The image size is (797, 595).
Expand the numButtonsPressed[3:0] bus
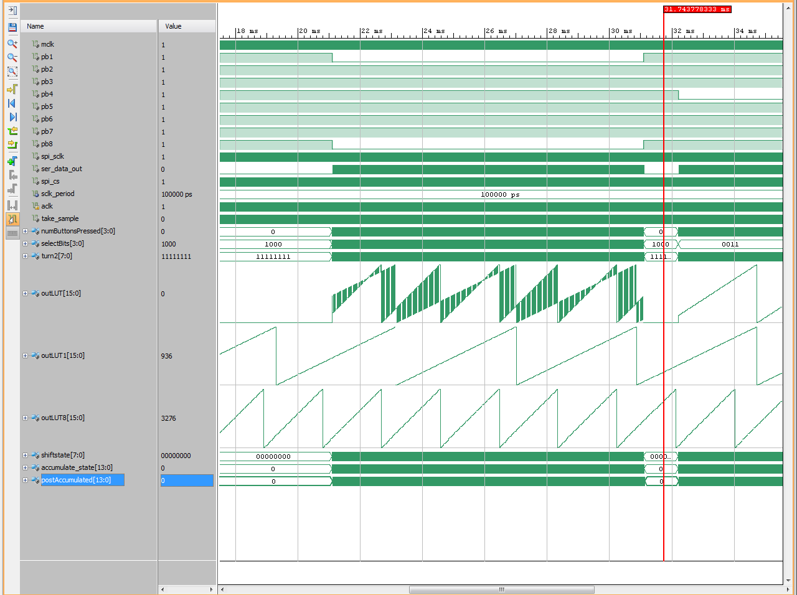point(25,231)
